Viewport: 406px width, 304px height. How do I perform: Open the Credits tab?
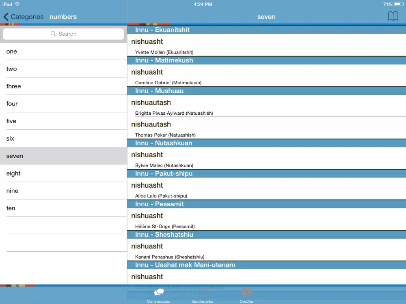246,296
